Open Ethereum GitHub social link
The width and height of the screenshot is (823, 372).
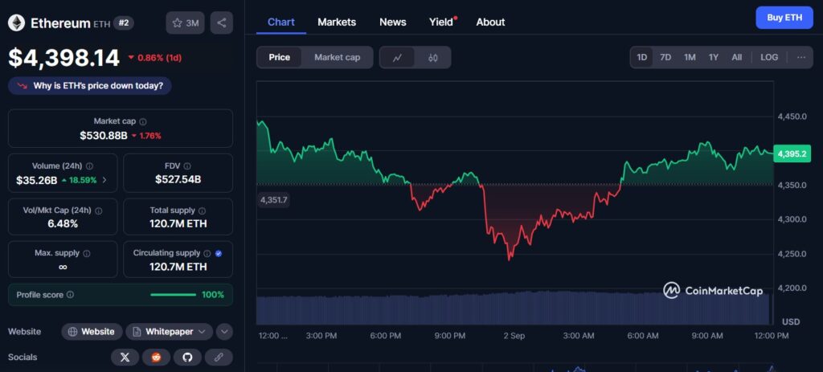(x=187, y=358)
